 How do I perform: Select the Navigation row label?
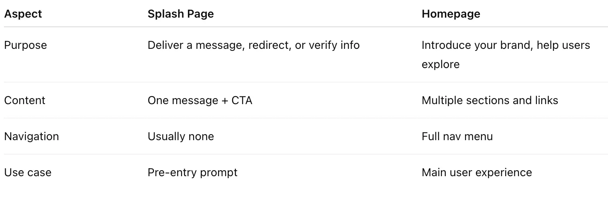pos(31,137)
